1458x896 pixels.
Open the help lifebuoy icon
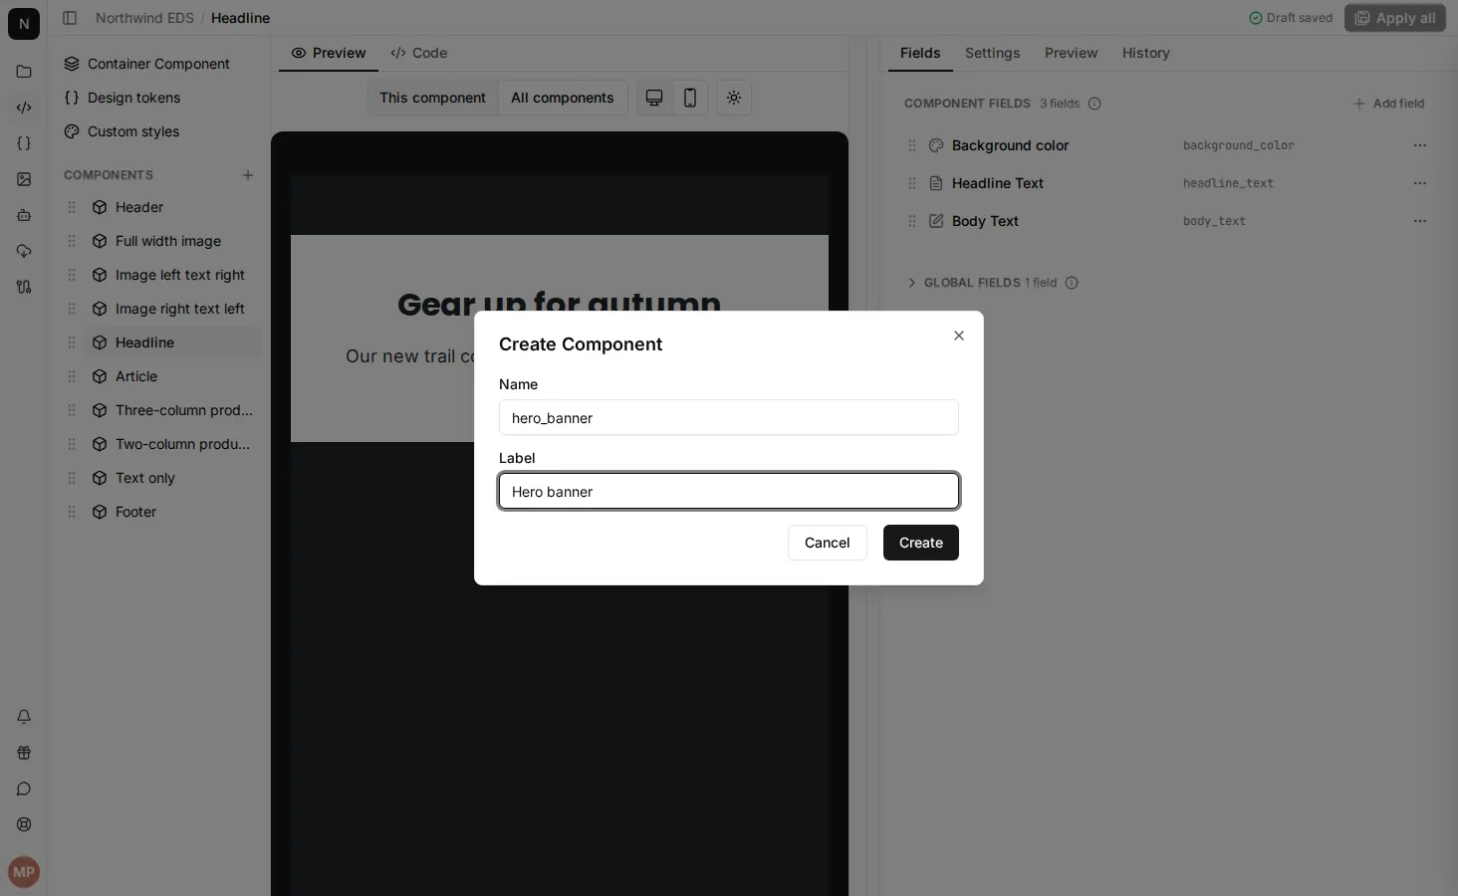[24, 824]
